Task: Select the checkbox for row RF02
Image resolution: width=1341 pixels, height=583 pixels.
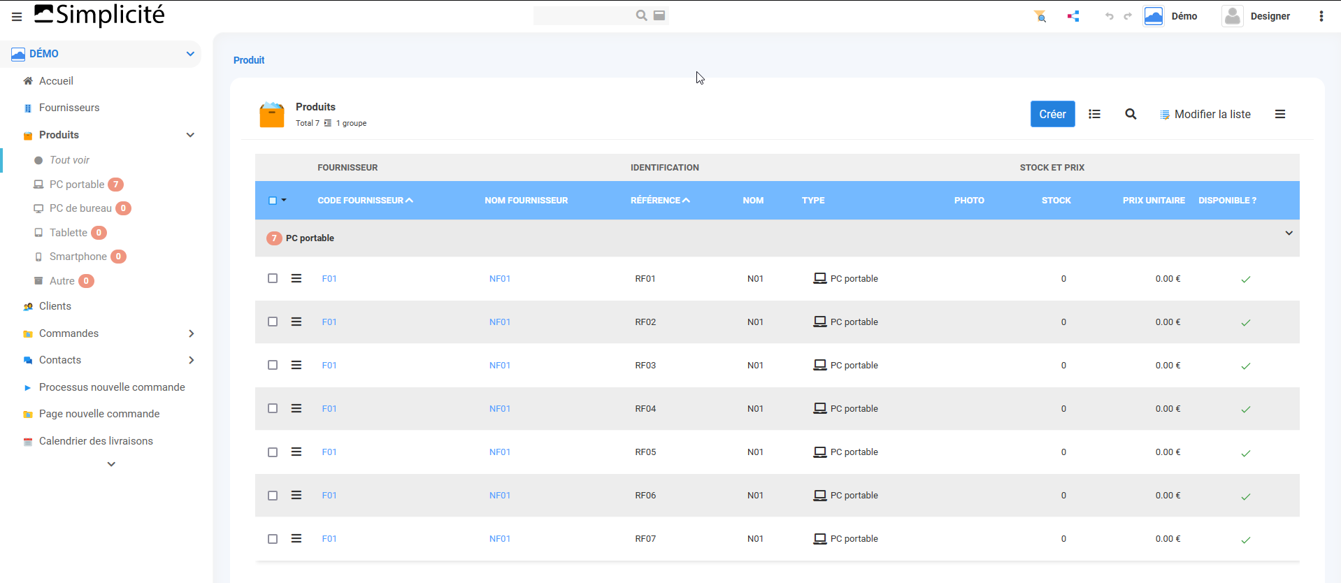Action: coord(273,322)
